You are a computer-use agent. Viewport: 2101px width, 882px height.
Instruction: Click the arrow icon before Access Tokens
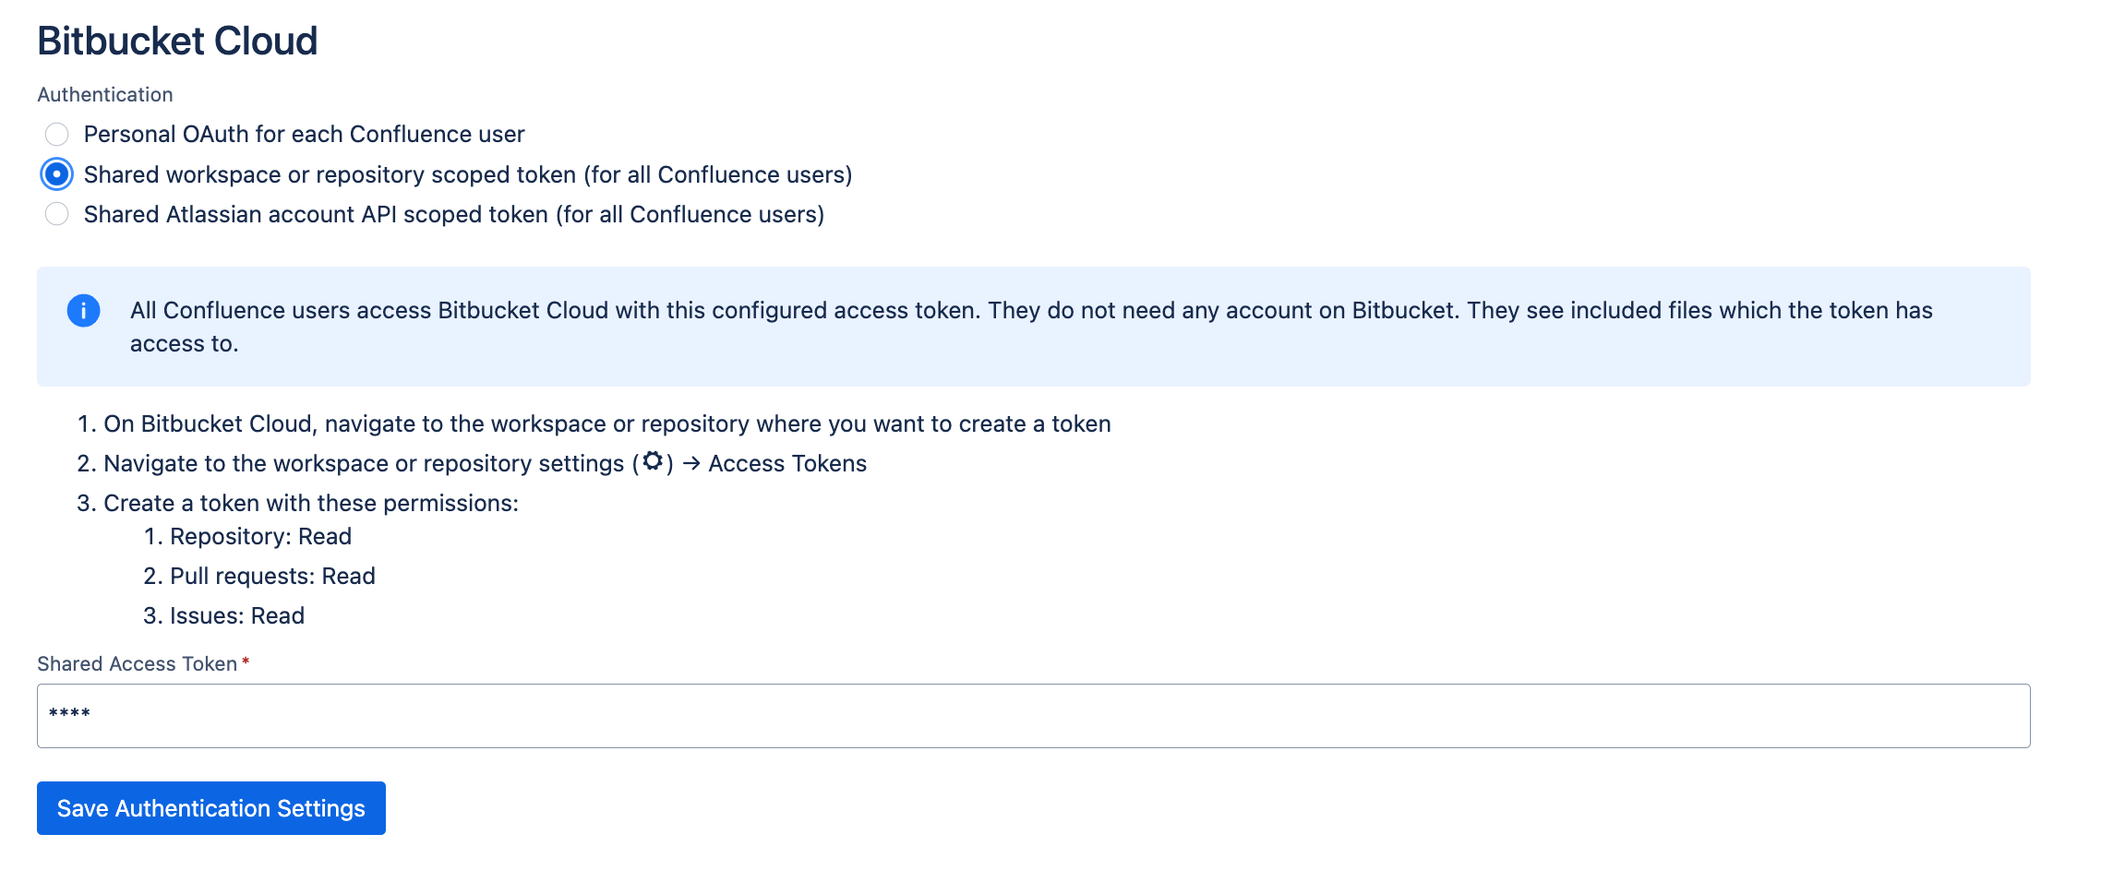(690, 463)
